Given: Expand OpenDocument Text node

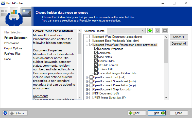Looking at the screenshot, I should coord(87,77).
